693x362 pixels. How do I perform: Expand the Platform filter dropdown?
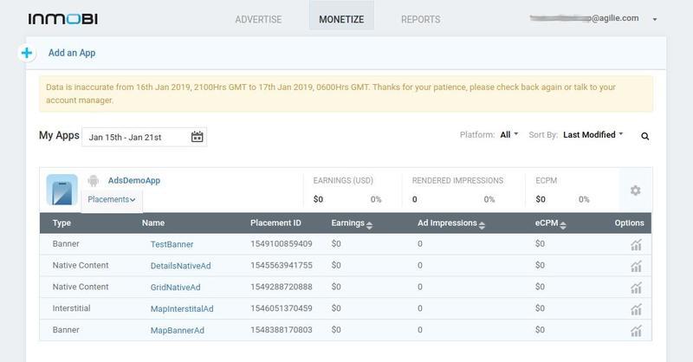pos(509,135)
